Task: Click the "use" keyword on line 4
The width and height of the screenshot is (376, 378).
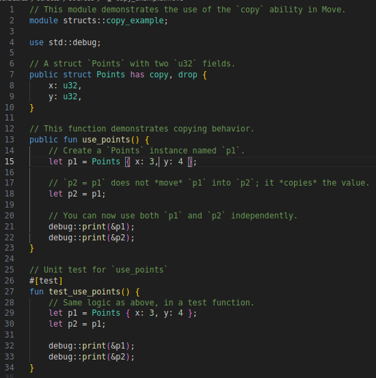Action: 36,42
